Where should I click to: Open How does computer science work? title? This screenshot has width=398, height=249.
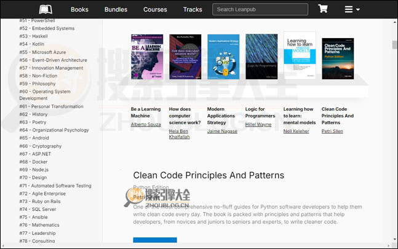(x=185, y=116)
